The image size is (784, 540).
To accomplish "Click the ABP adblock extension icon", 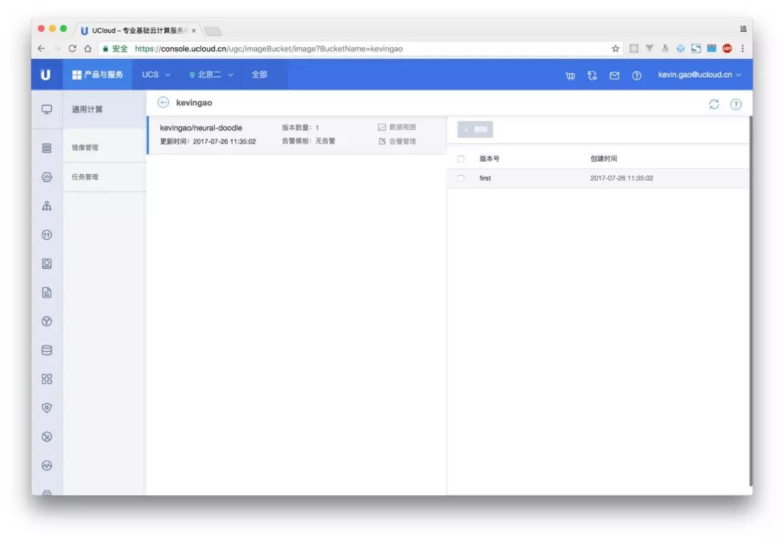I will click(x=727, y=48).
